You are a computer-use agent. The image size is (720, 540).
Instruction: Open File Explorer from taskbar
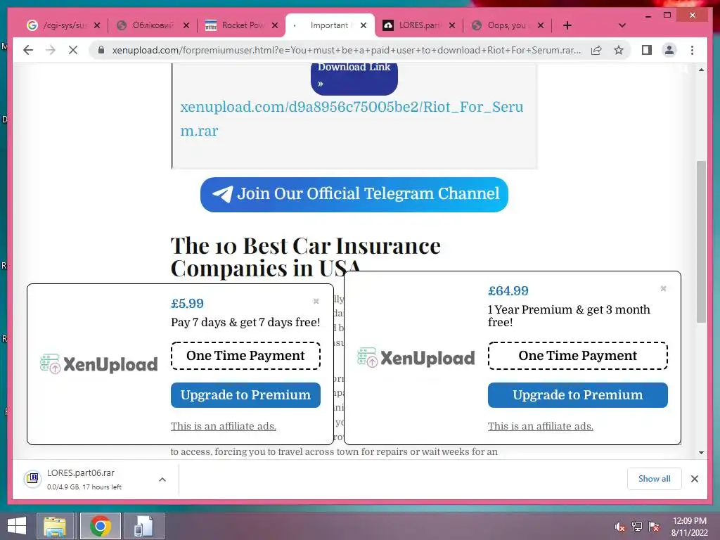click(55, 526)
